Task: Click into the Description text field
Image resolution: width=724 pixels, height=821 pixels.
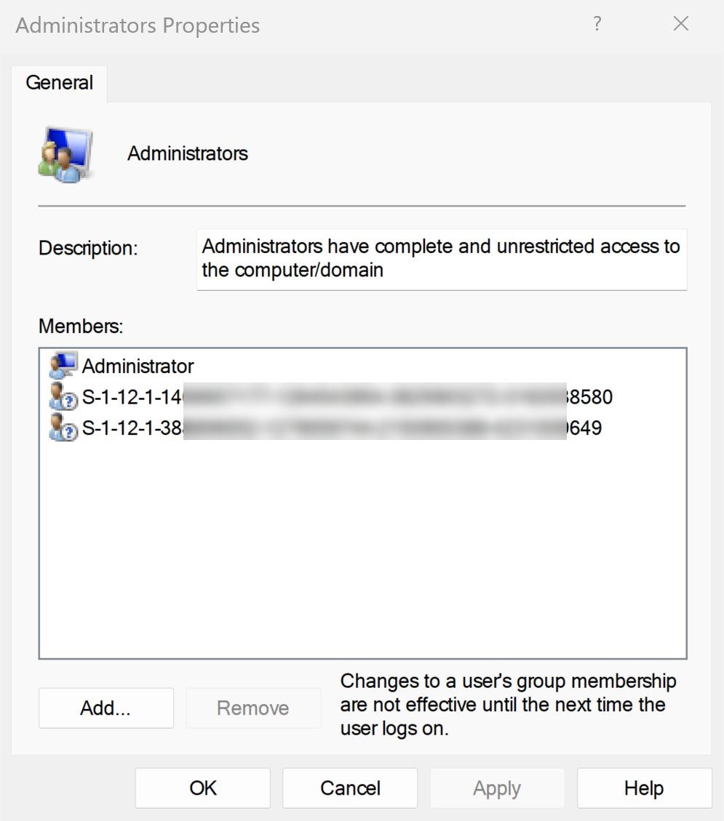Action: pos(441,259)
